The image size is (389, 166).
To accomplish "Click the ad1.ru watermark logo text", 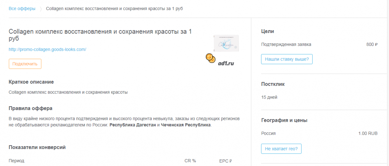I will (226, 64).
